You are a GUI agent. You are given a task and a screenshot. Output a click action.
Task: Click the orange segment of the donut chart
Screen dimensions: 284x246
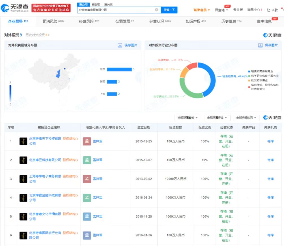click(x=184, y=73)
